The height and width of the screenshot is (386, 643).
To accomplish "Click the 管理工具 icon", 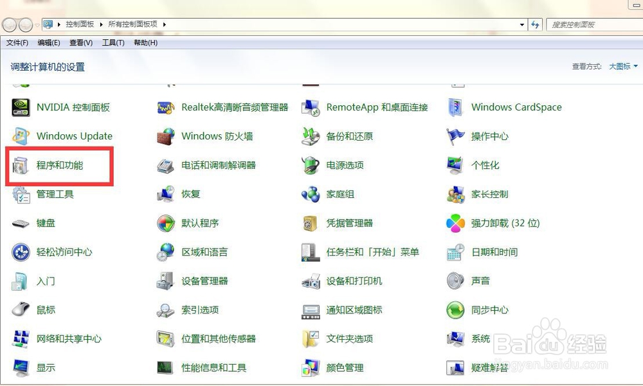I will tap(21, 194).
